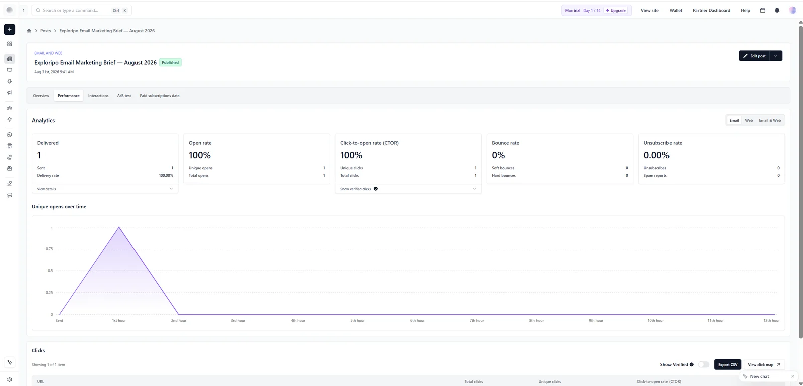Open the lightning bolt automations icon in sidebar
Viewport: 803px width, 386px height.
point(9,119)
